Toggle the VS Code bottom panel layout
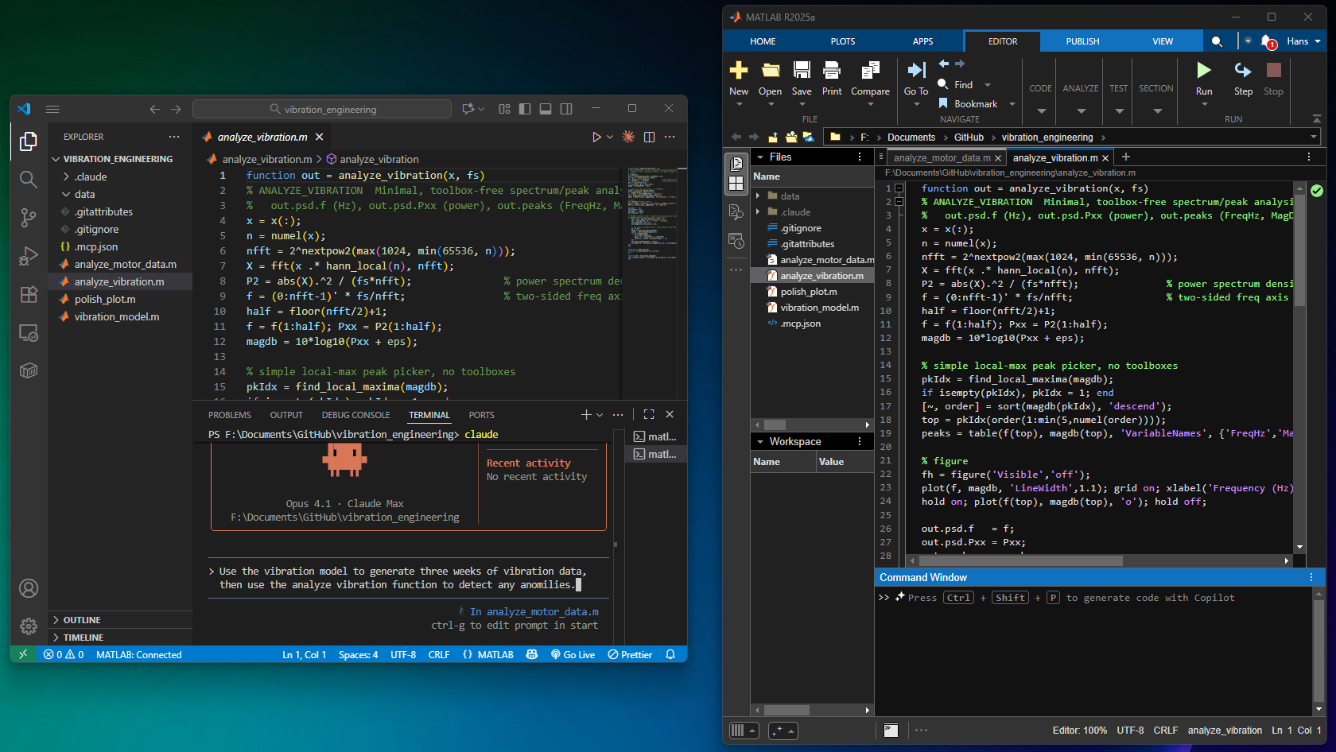Viewport: 1336px width, 752px height. [x=546, y=109]
